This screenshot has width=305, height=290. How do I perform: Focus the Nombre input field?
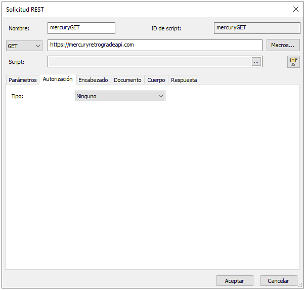click(x=81, y=28)
